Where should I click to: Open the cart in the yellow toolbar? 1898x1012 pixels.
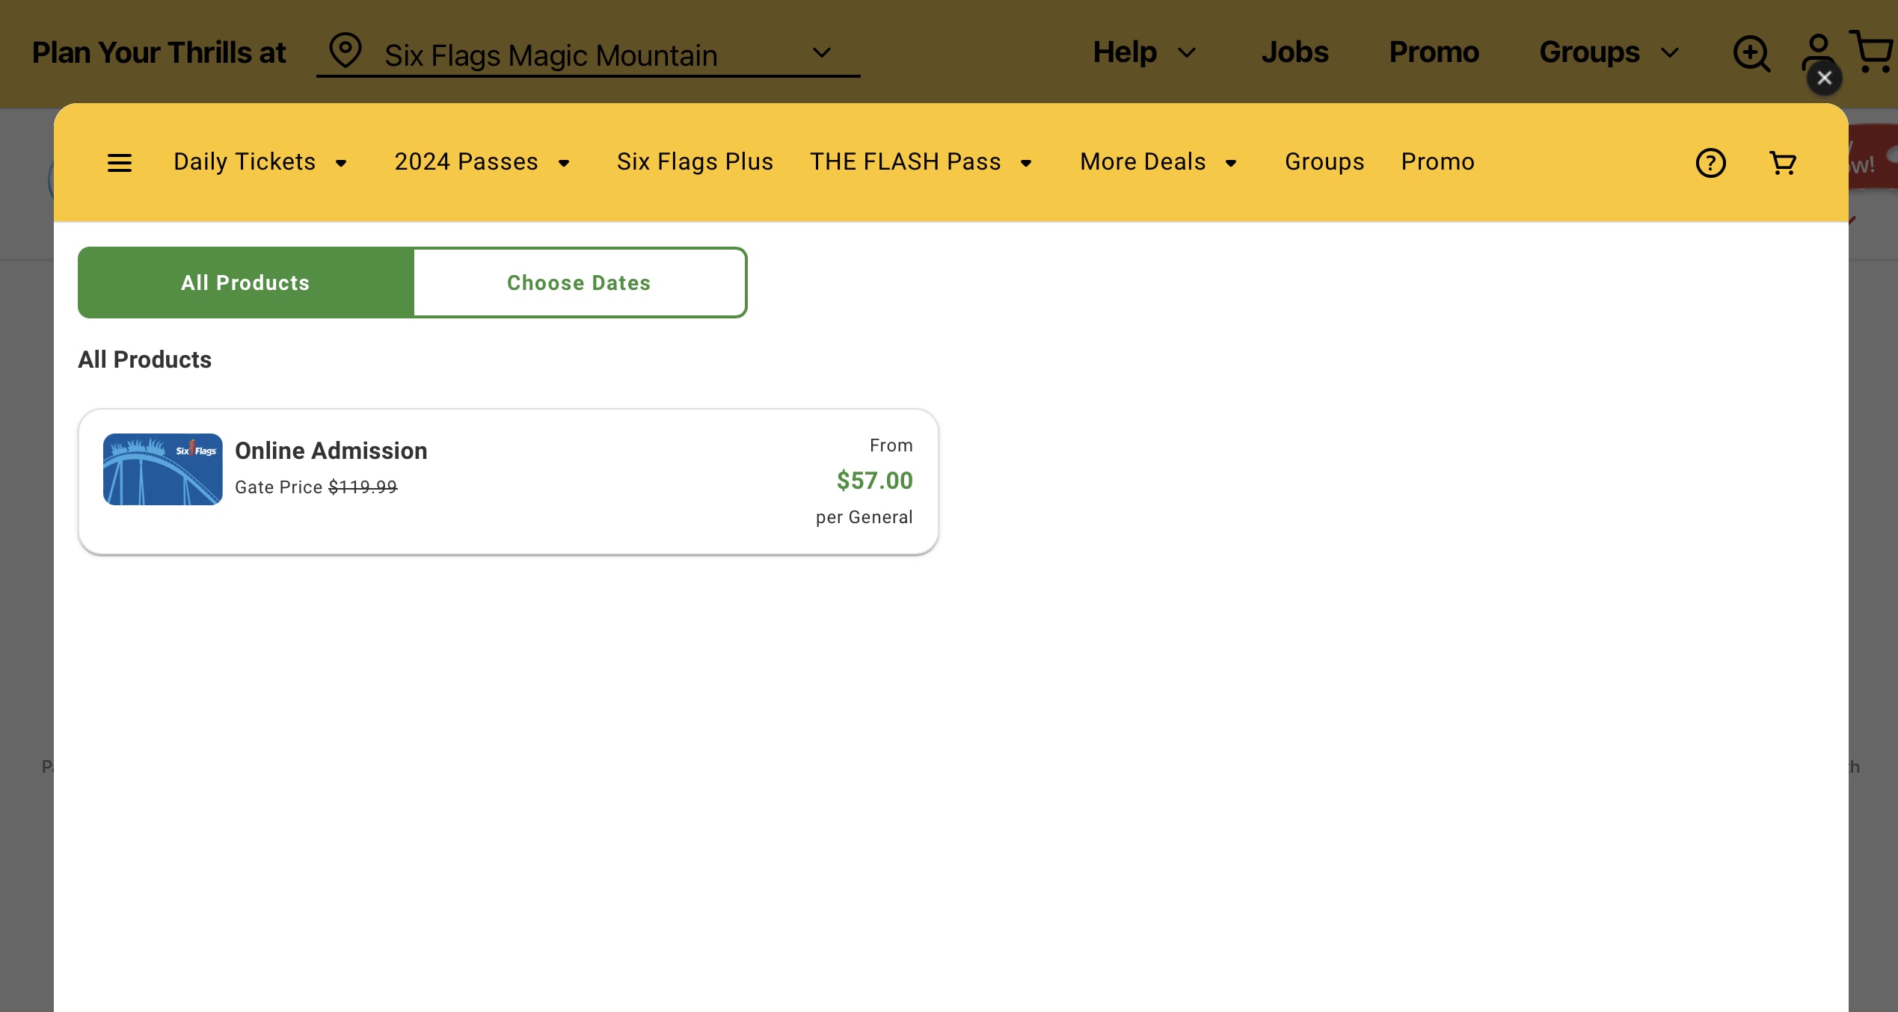[1783, 162]
